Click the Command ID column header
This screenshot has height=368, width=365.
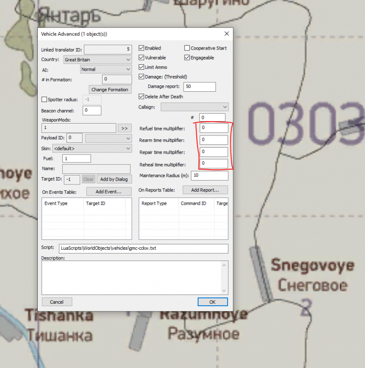(193, 203)
